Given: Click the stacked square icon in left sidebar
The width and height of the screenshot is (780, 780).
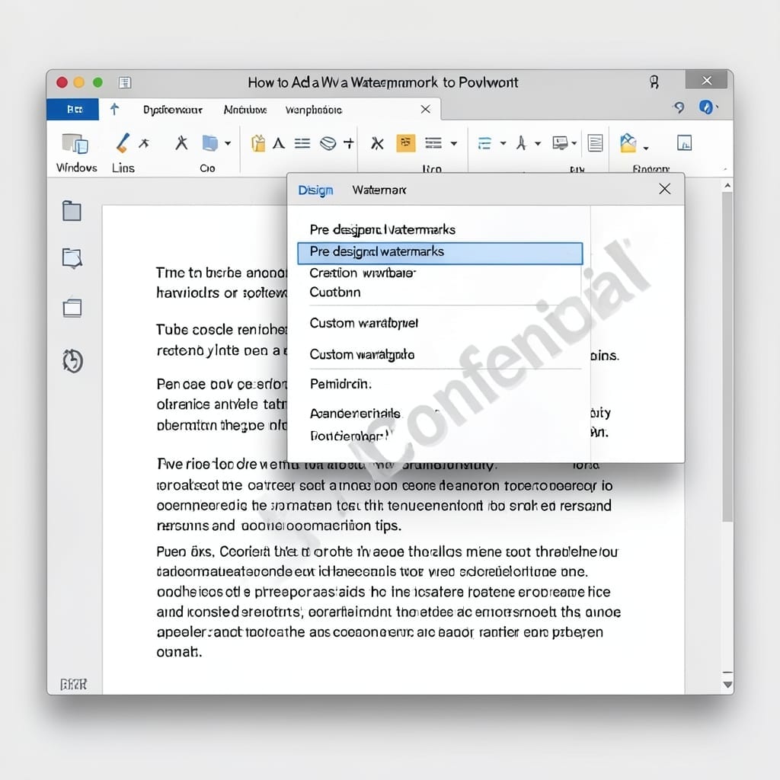Looking at the screenshot, I should coord(72,308).
